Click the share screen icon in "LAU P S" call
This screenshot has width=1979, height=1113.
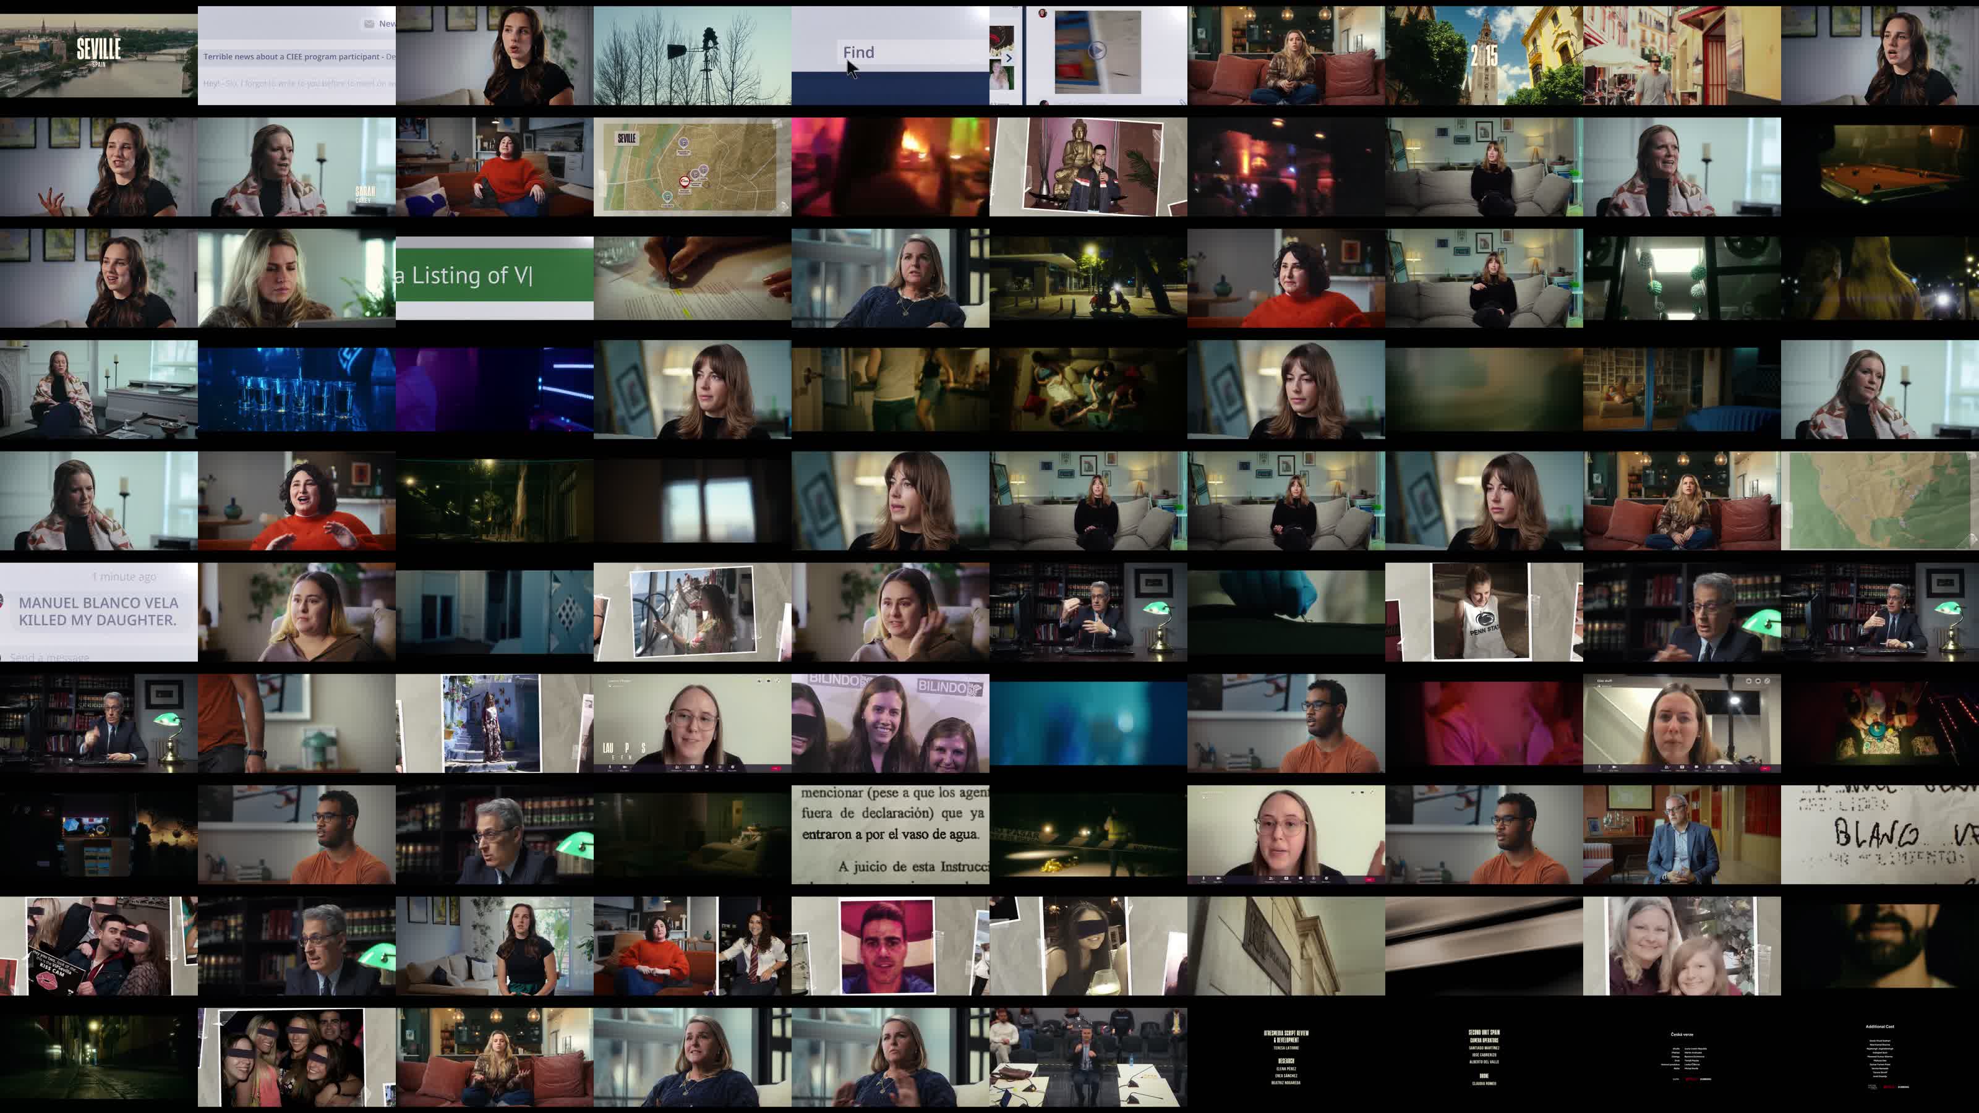click(692, 767)
